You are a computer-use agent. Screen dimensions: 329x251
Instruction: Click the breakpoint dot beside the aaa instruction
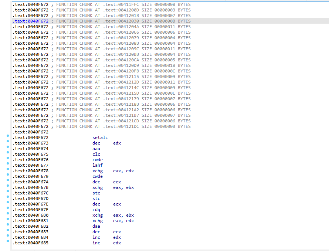point(8,147)
